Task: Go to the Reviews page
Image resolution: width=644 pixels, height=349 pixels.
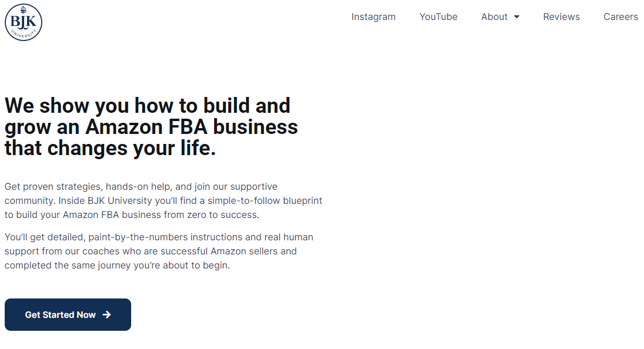Action: (562, 17)
